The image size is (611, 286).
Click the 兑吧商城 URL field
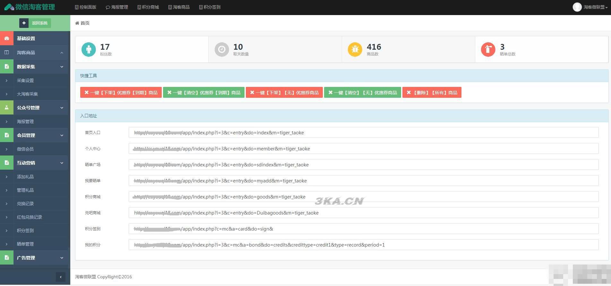point(364,213)
